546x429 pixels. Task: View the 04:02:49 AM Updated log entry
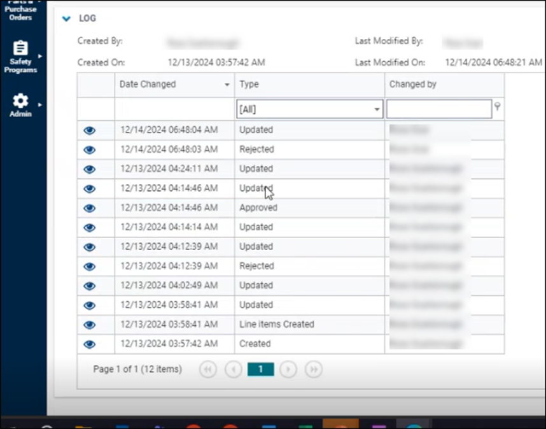pos(90,286)
